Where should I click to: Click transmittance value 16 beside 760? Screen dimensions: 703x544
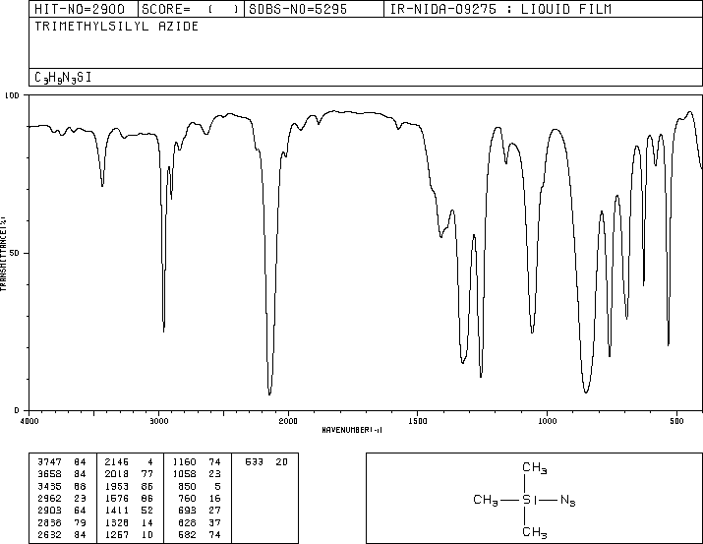coord(214,498)
